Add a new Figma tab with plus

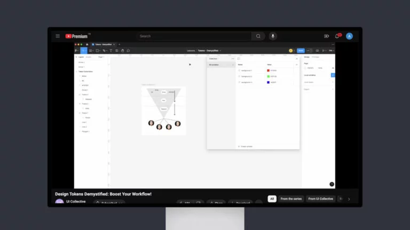pos(119,45)
